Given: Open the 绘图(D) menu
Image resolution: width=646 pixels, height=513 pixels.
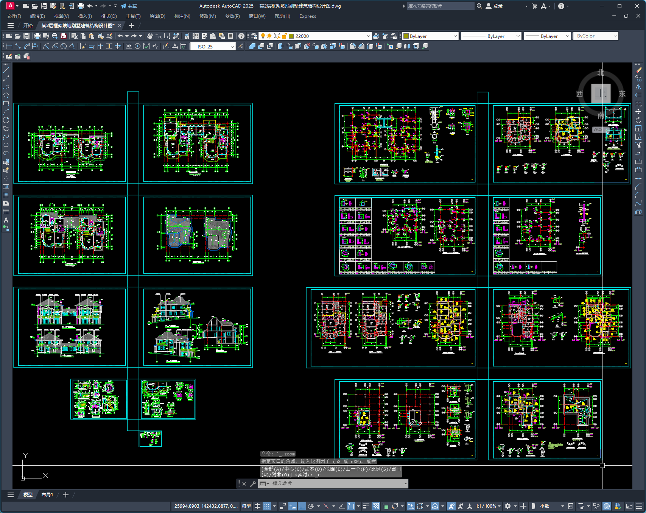Looking at the screenshot, I should tap(157, 16).
